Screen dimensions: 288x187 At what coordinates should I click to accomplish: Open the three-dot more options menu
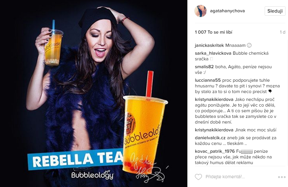pyautogui.click(x=282, y=177)
